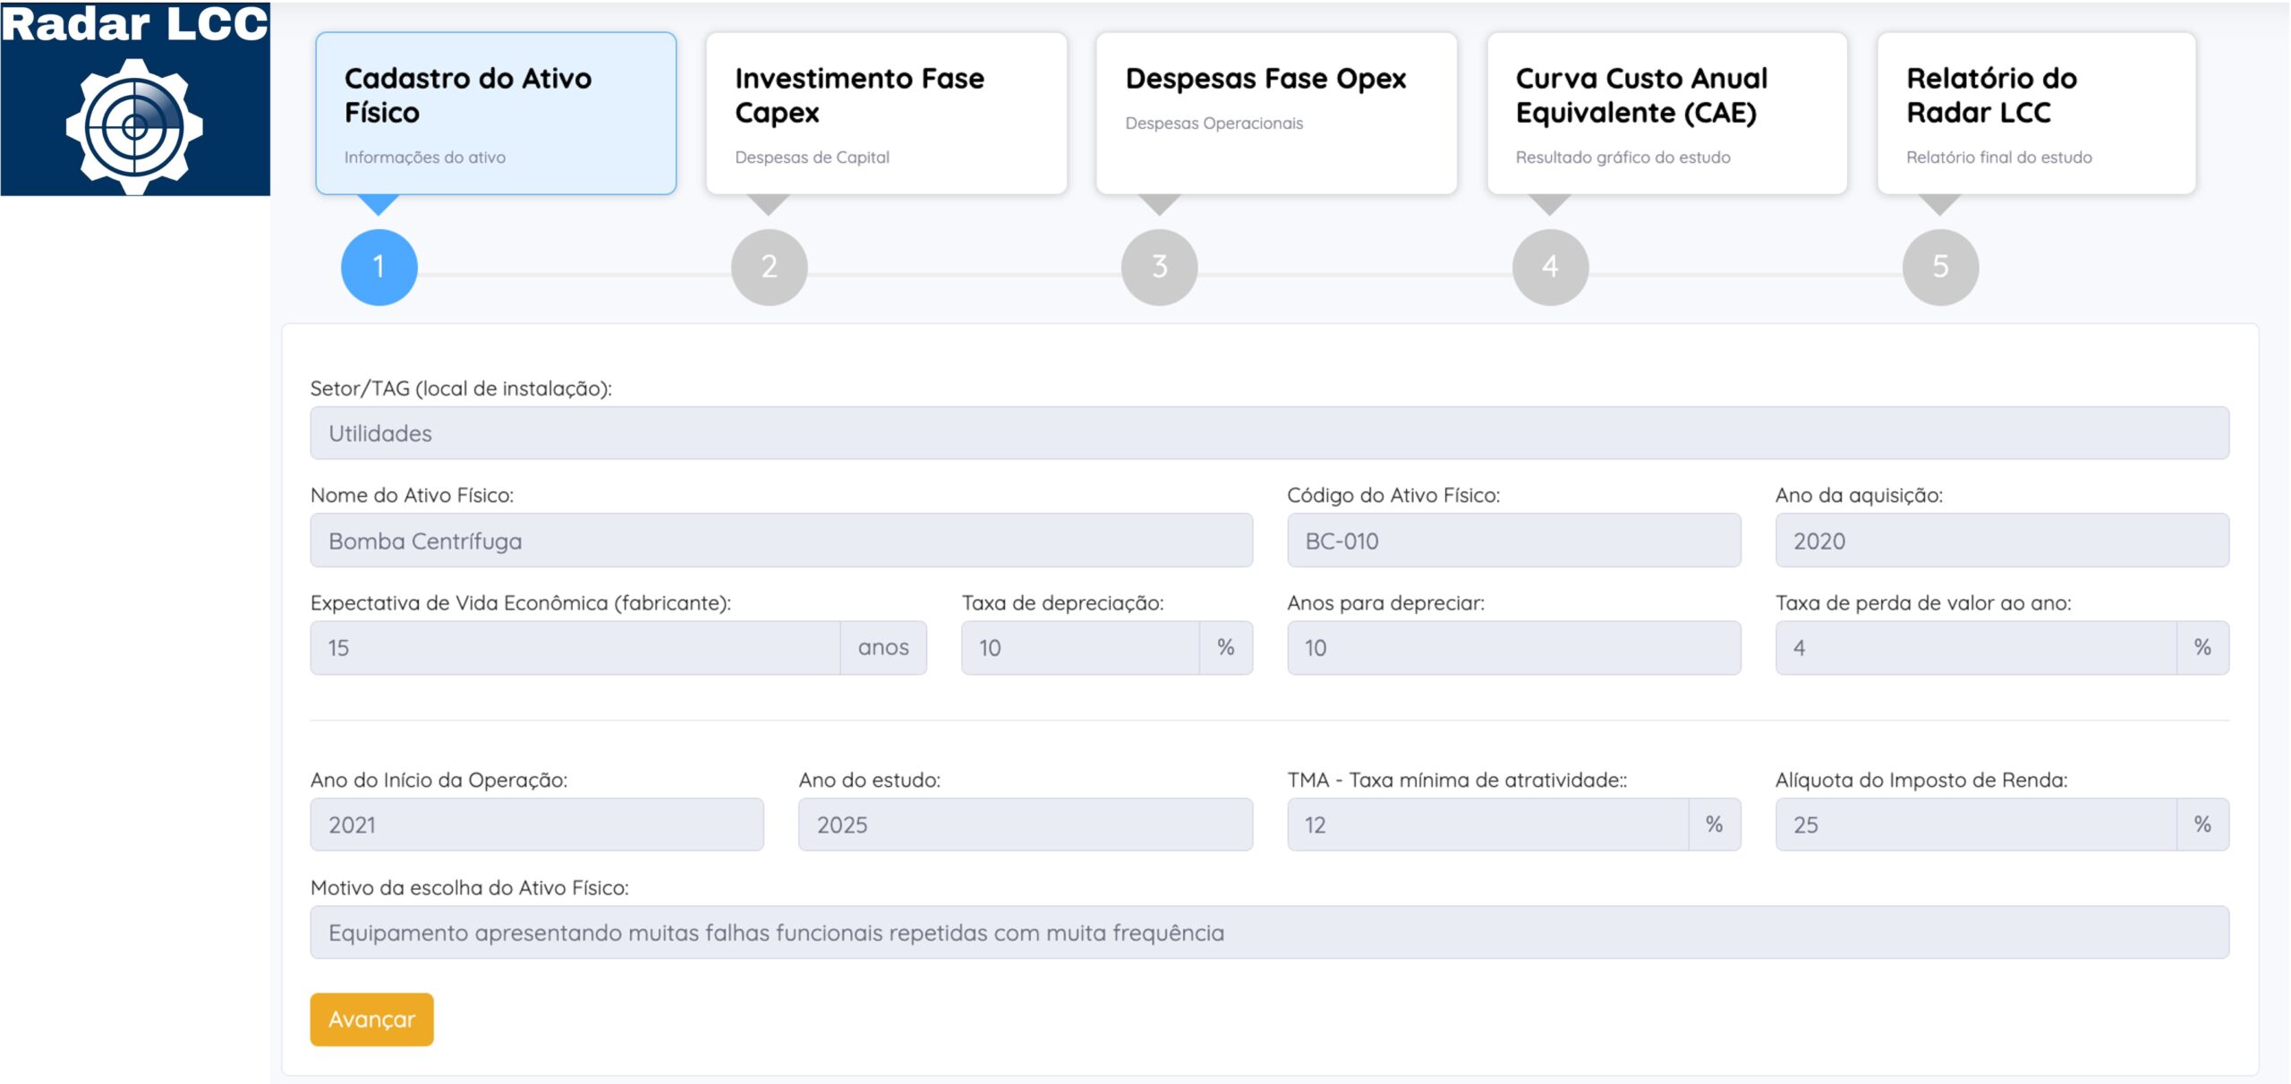
Task: Open Curva Custo Anual Equivalente tab
Action: tap(1666, 114)
